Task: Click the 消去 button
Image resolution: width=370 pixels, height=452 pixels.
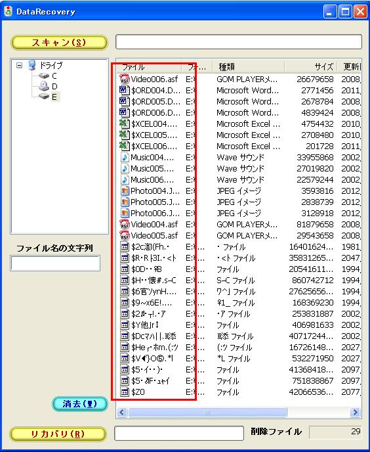Action: point(80,404)
